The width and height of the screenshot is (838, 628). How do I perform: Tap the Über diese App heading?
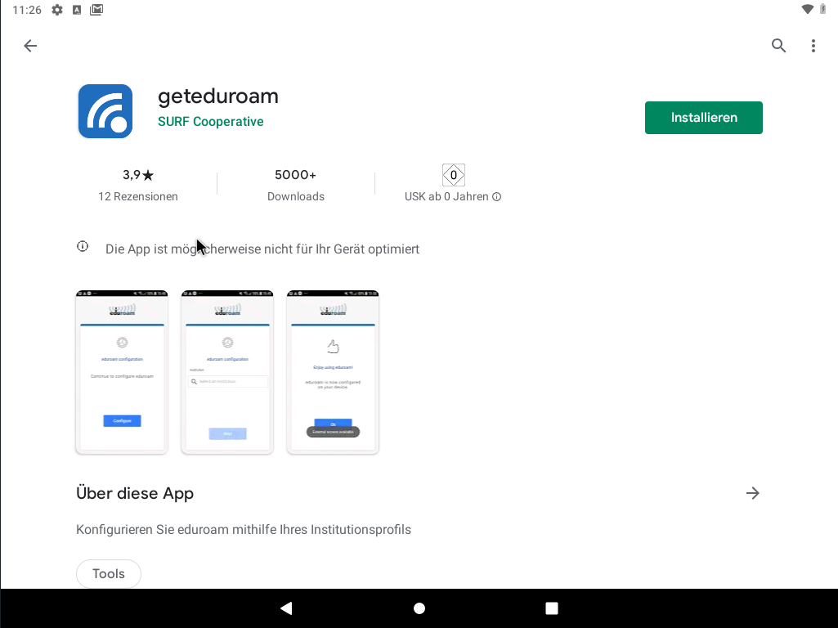point(135,493)
